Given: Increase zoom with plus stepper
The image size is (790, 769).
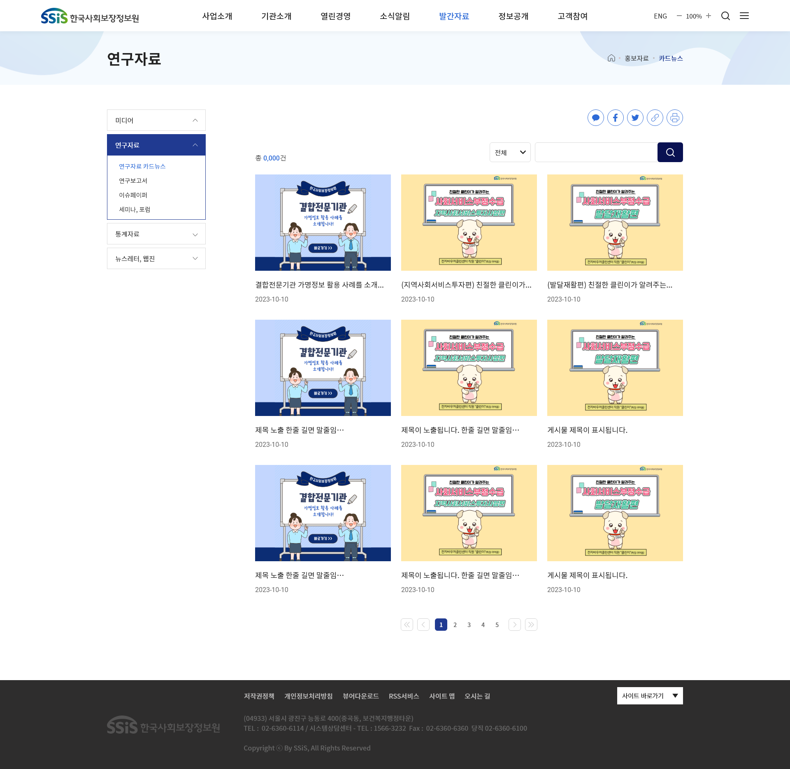Looking at the screenshot, I should click(x=709, y=16).
